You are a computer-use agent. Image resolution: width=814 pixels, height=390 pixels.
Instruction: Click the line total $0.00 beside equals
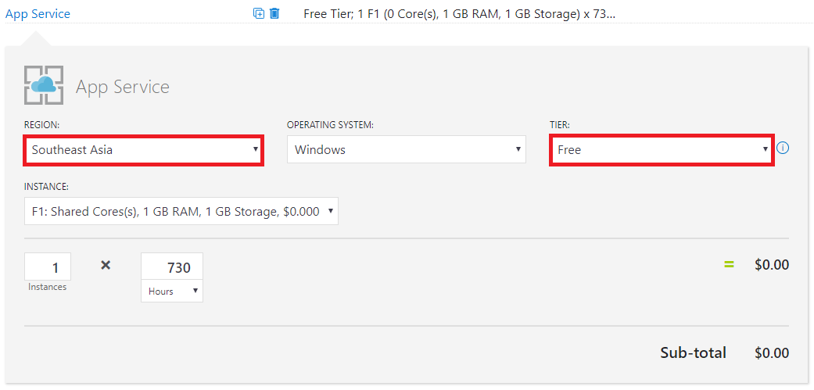tap(772, 265)
